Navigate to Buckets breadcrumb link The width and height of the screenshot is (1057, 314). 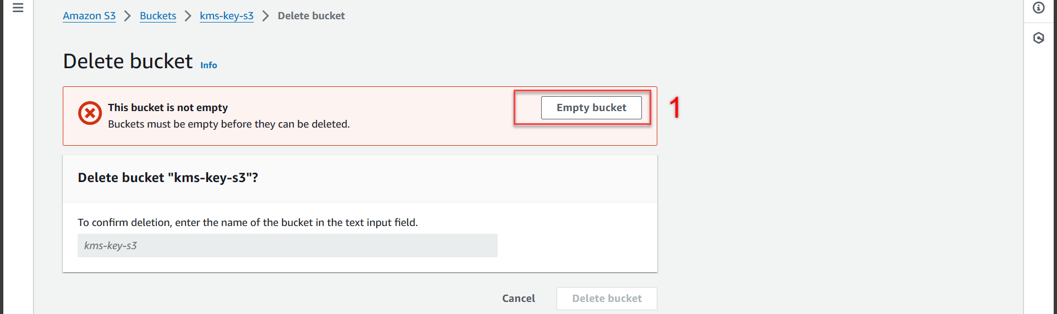[158, 16]
